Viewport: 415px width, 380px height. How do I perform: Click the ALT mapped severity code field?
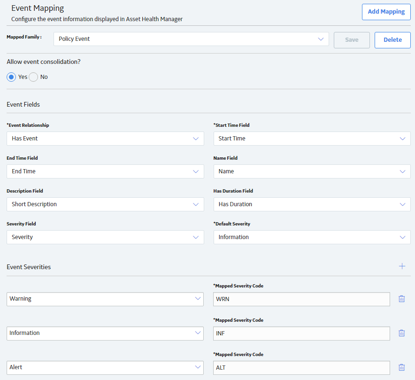301,368
